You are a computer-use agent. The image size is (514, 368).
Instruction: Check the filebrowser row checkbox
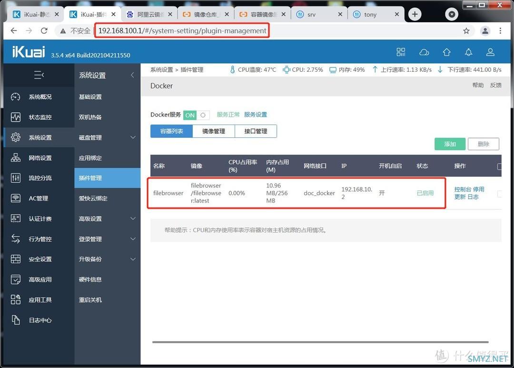pos(499,194)
